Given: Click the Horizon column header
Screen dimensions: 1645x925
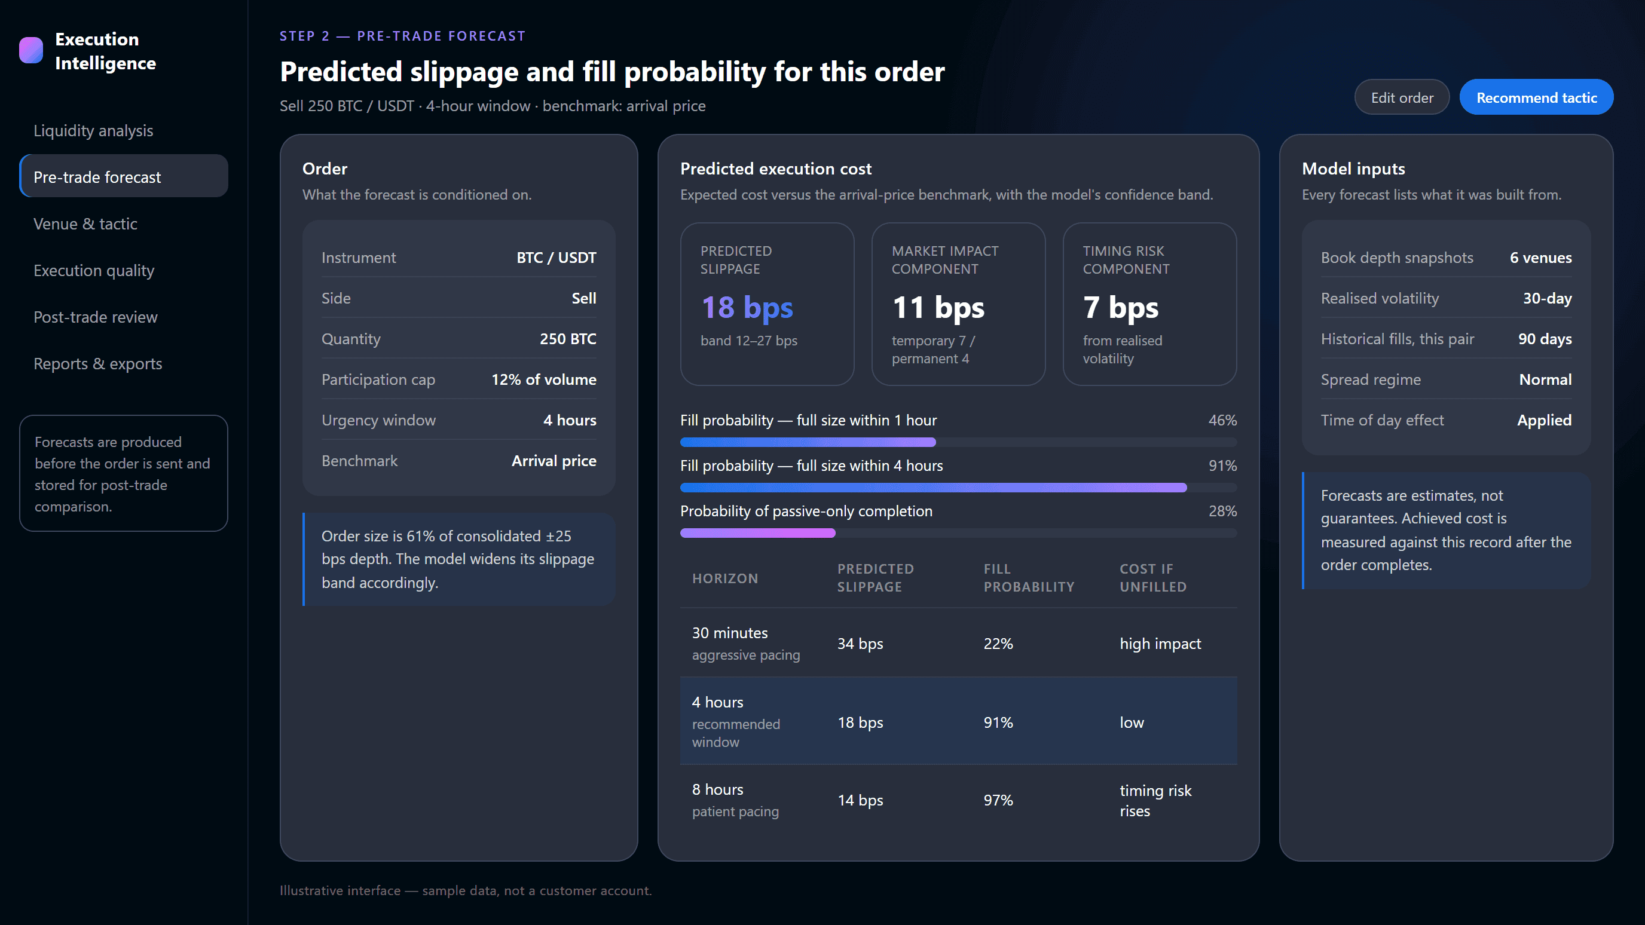Looking at the screenshot, I should coord(725,578).
